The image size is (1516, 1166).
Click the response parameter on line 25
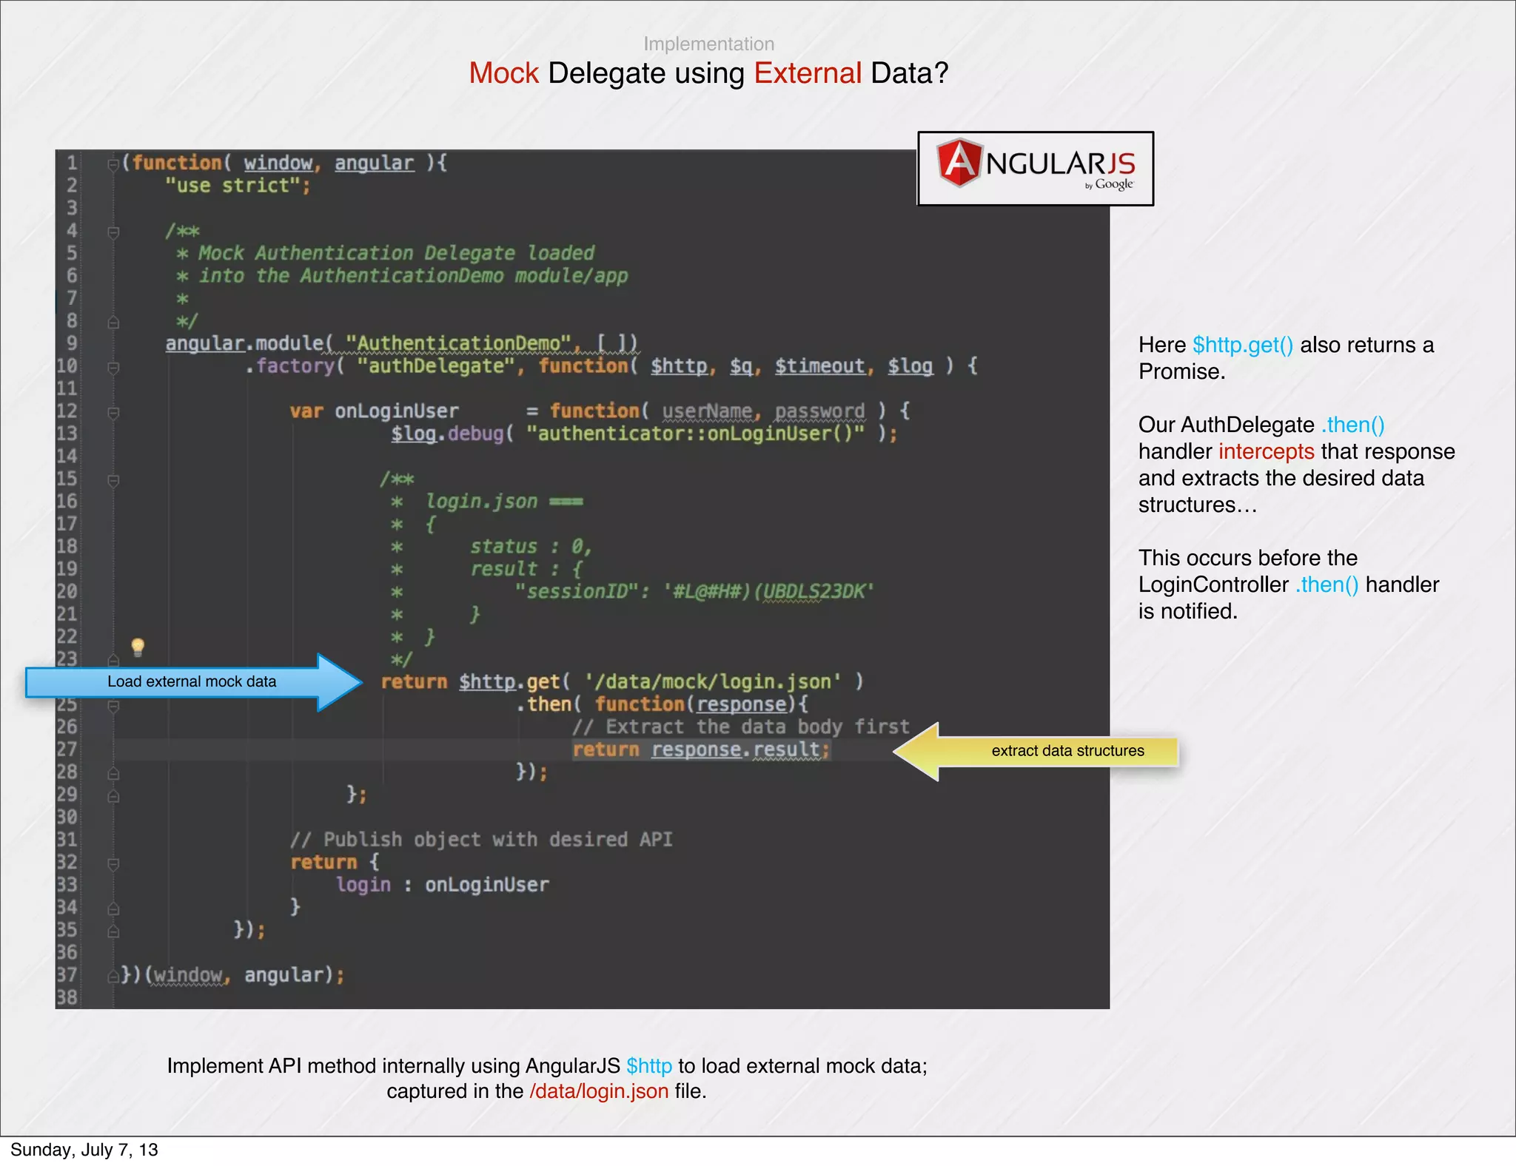(x=741, y=704)
